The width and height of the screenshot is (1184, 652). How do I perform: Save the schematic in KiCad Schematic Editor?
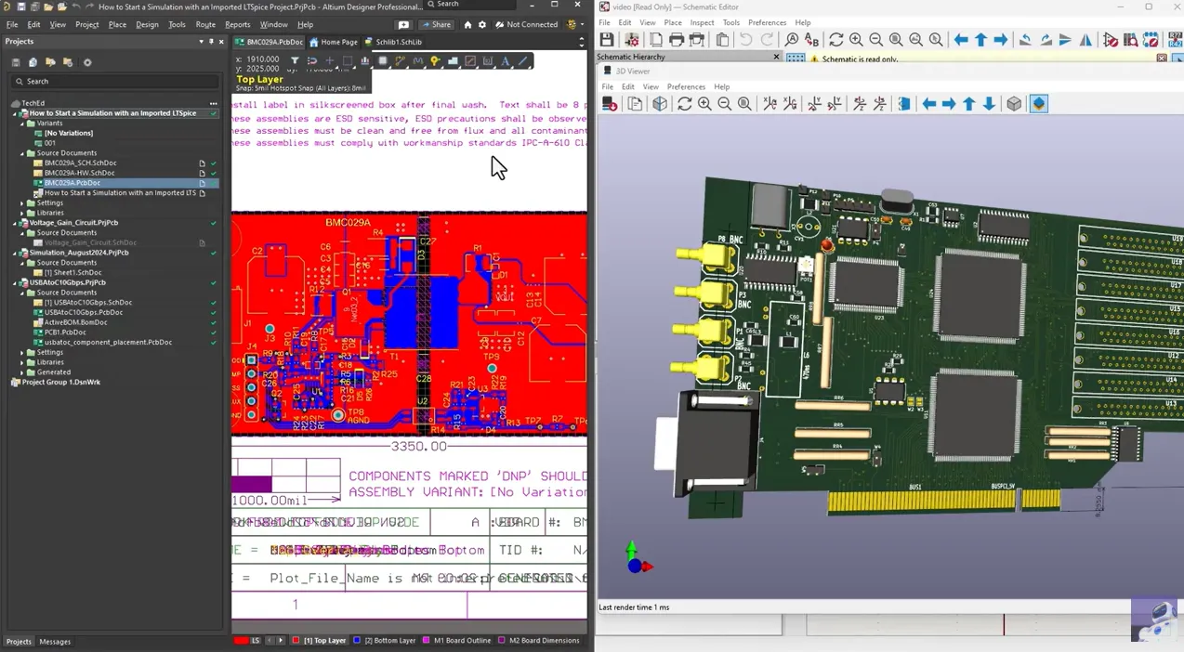point(607,40)
